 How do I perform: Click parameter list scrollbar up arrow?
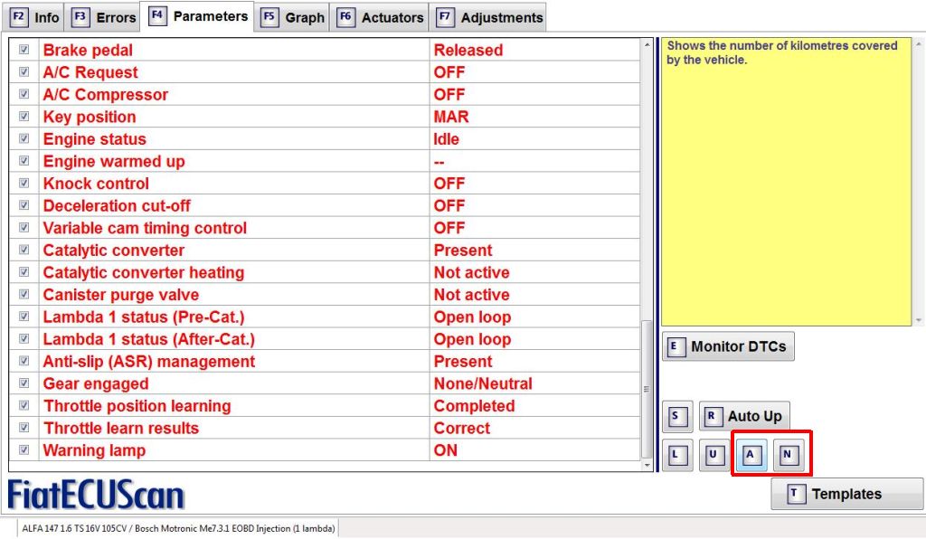tap(647, 44)
